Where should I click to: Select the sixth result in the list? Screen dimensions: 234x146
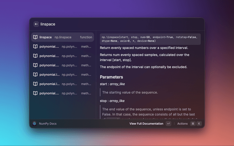click(63, 84)
